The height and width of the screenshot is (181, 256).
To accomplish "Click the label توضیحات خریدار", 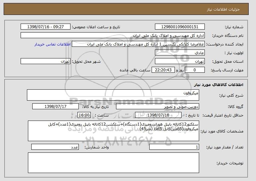I will pyautogui.click(x=230, y=163).
